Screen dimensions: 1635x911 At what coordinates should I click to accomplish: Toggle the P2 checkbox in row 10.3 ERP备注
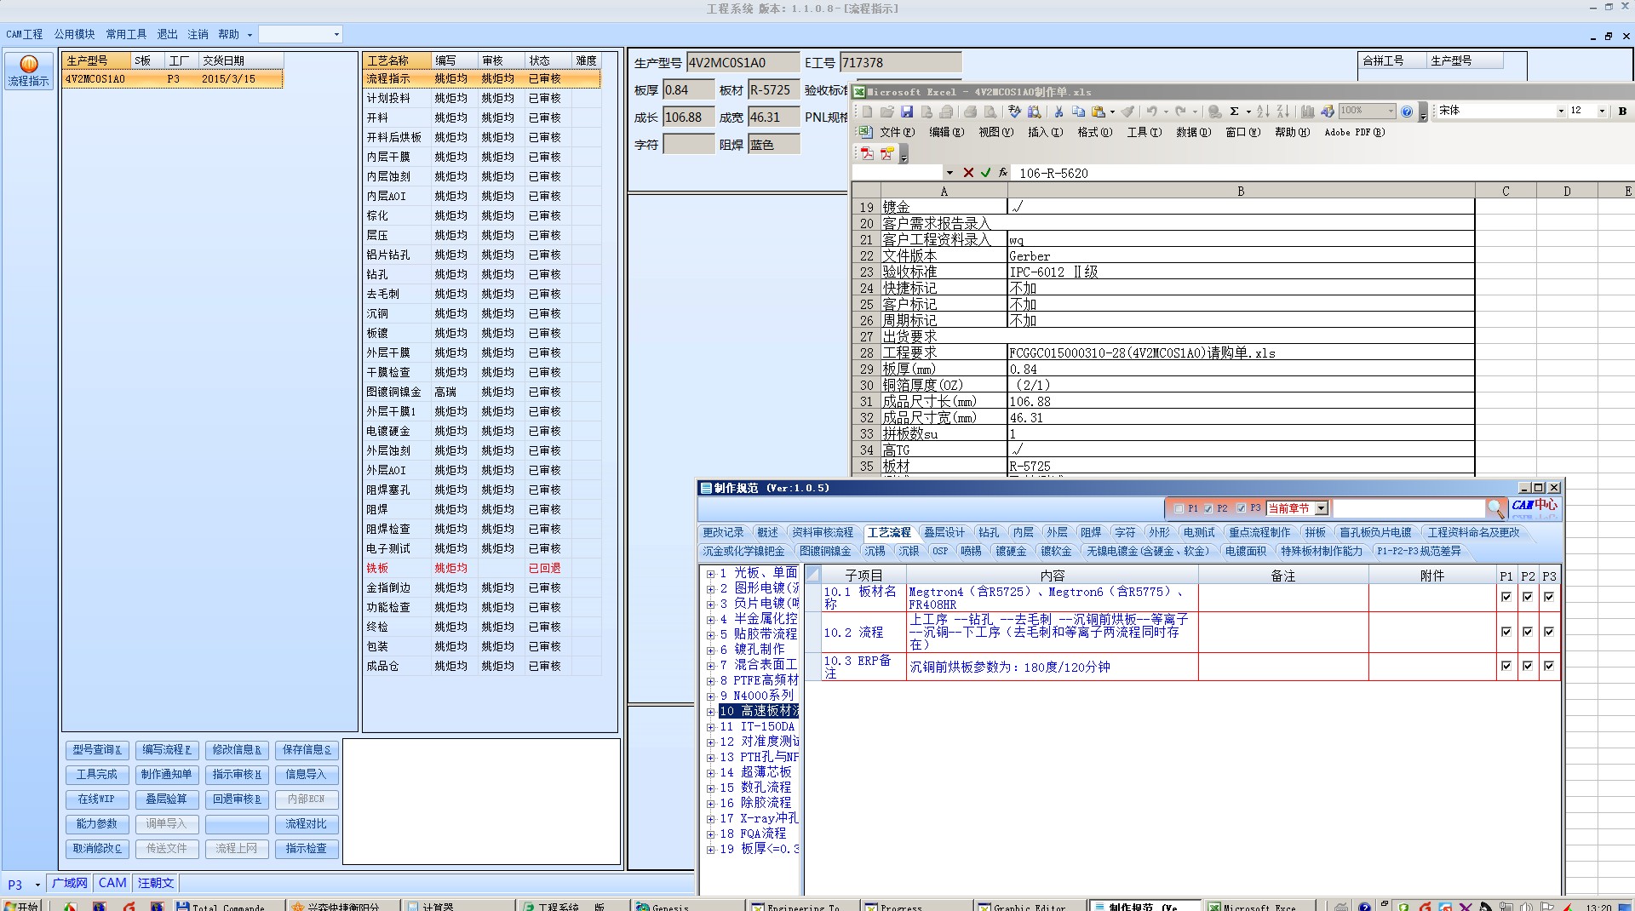coord(1528,666)
